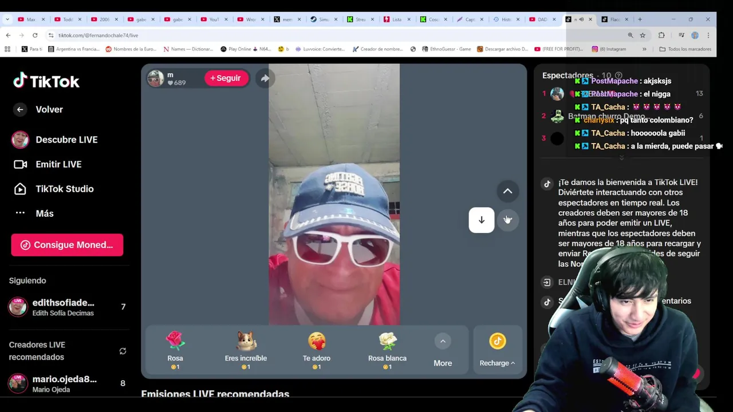Image resolution: width=733 pixels, height=412 pixels.
Task: Open the media control icon in toolbar
Action: pyautogui.click(x=681, y=35)
